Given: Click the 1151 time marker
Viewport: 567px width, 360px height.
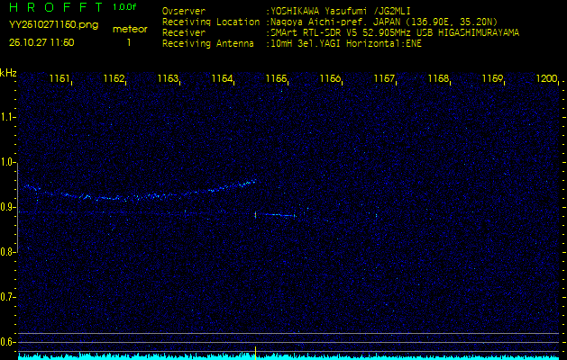Looking at the screenshot, I should coord(59,79).
